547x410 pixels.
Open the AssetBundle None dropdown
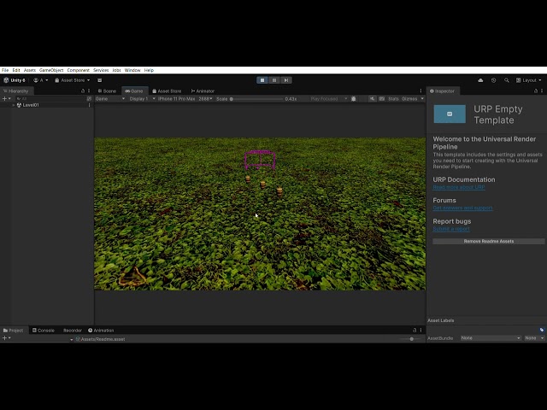coord(490,338)
